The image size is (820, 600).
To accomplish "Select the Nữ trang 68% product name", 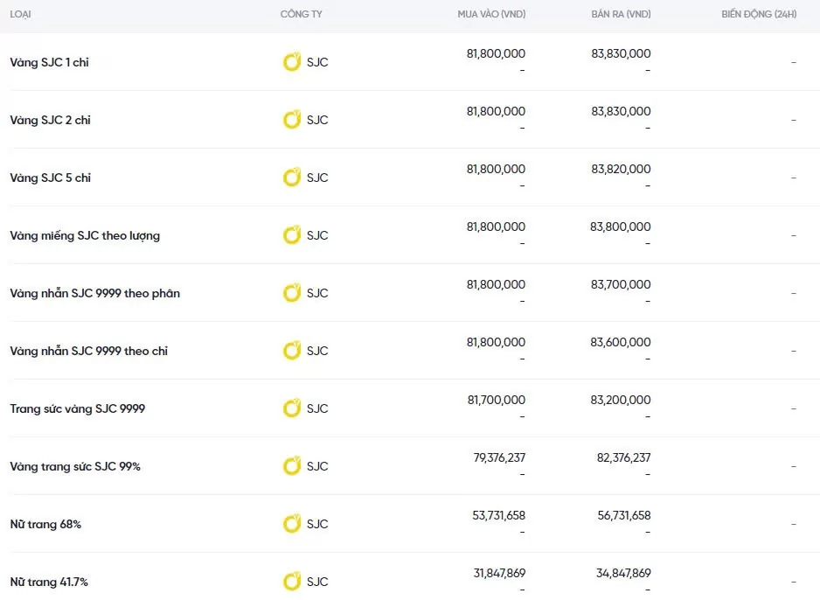I will point(45,524).
